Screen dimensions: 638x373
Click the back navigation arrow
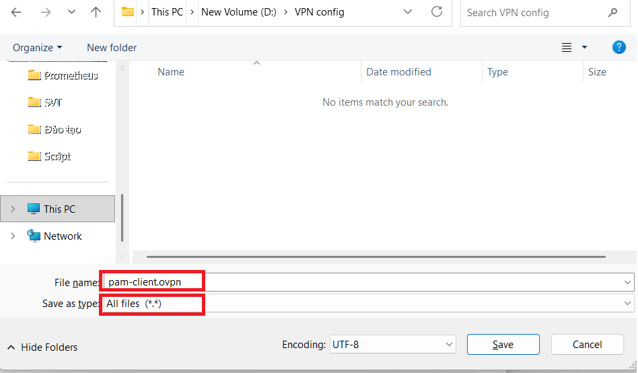16,12
